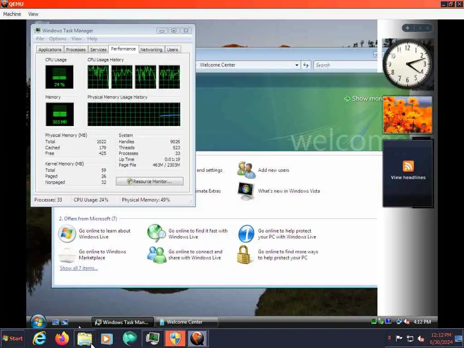Switch to the Applications tab
This screenshot has width=464, height=348.
click(x=50, y=49)
